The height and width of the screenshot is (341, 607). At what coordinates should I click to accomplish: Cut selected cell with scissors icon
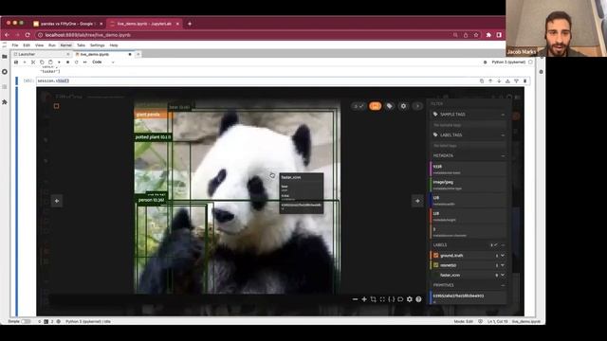coord(33,62)
